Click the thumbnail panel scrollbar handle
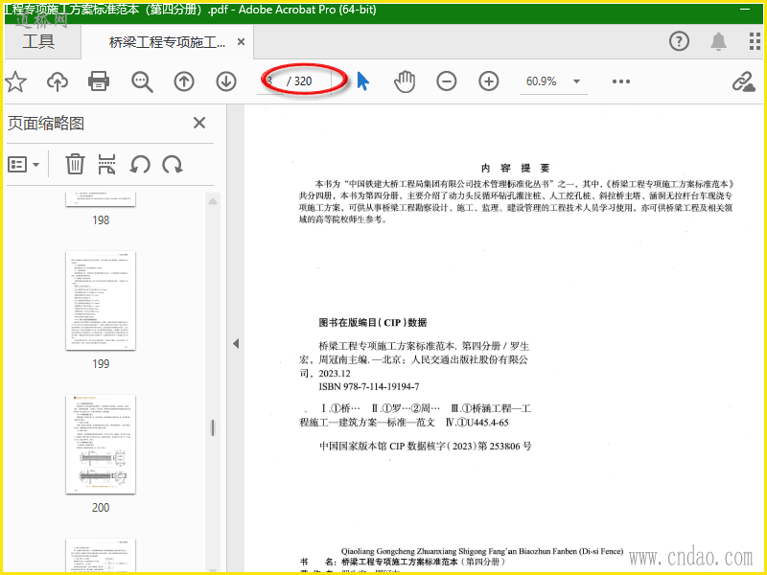 212,427
